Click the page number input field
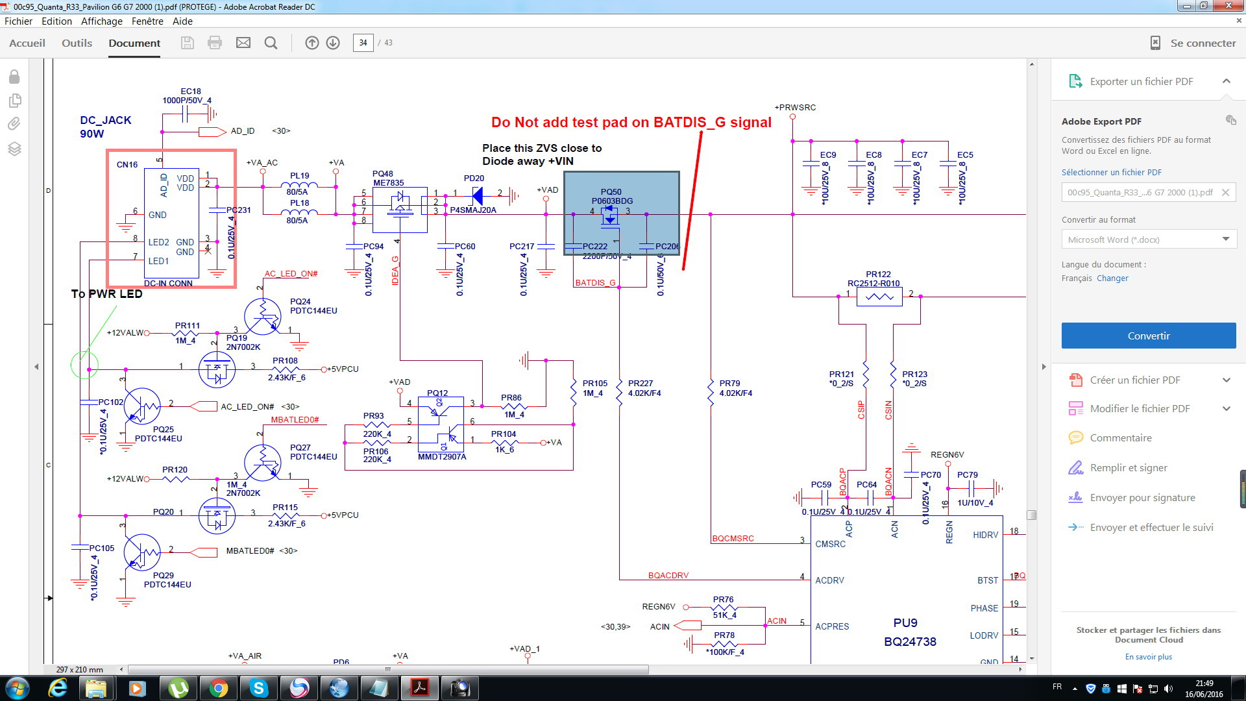Image resolution: width=1246 pixels, height=701 pixels. 363,43
